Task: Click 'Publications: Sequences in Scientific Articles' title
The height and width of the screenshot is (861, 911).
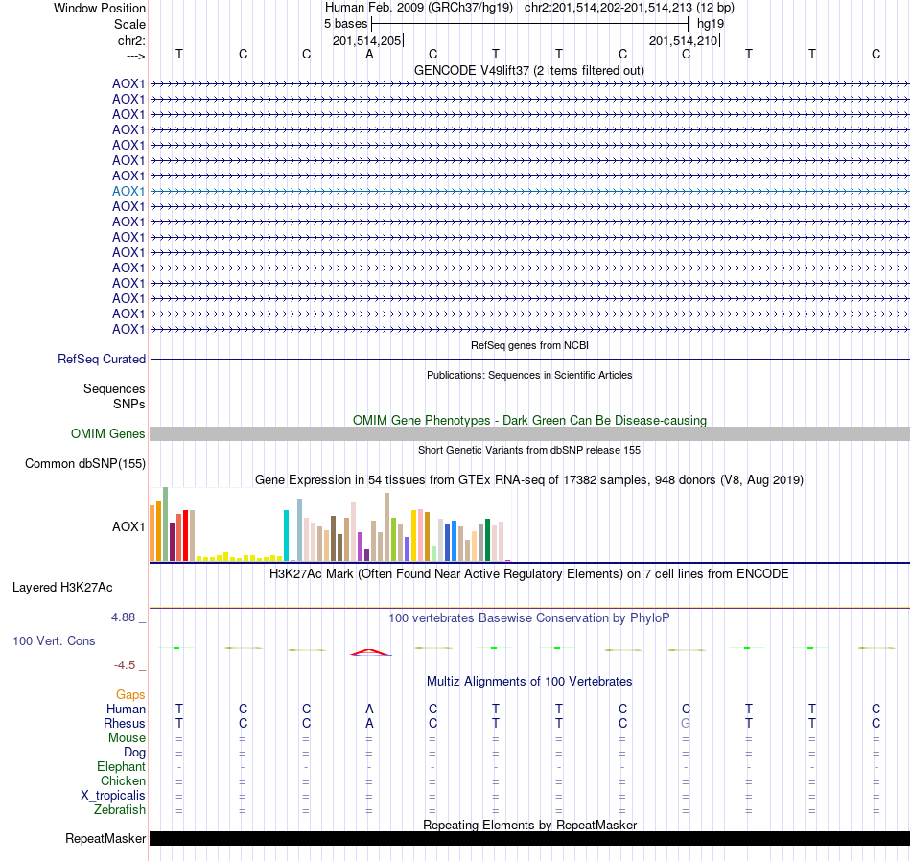Action: point(529,375)
